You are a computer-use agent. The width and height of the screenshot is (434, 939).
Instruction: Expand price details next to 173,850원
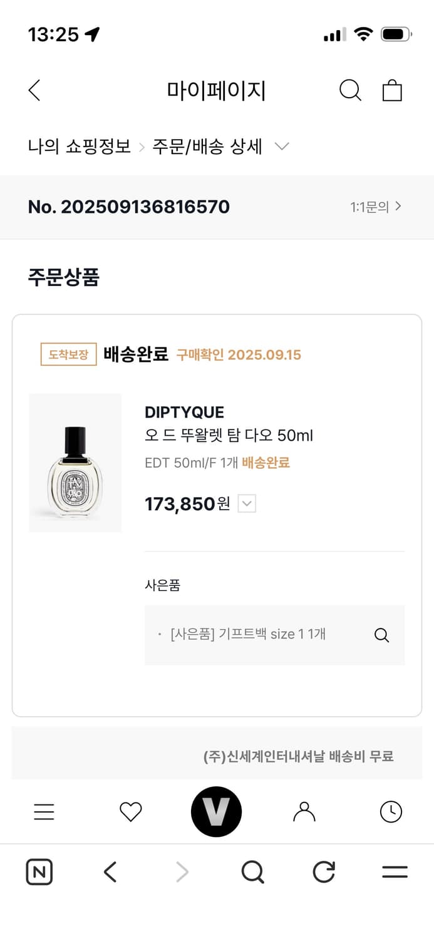245,503
